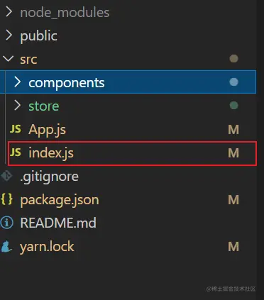Click the modified dot on src folder
This screenshot has width=264, height=300.
(233, 59)
